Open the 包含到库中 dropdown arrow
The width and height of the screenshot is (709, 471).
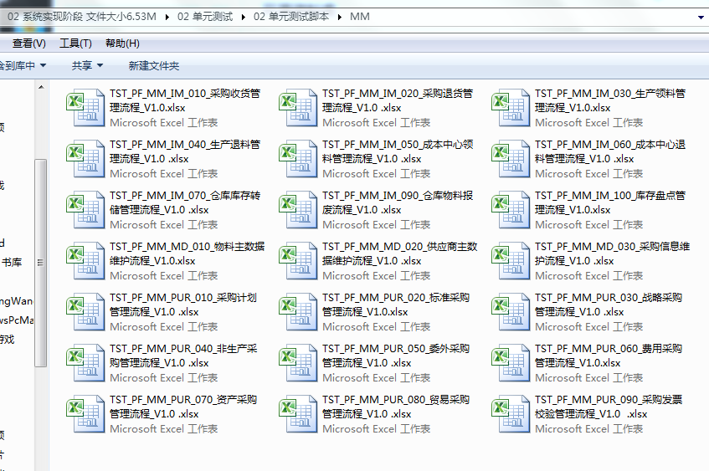click(x=43, y=65)
